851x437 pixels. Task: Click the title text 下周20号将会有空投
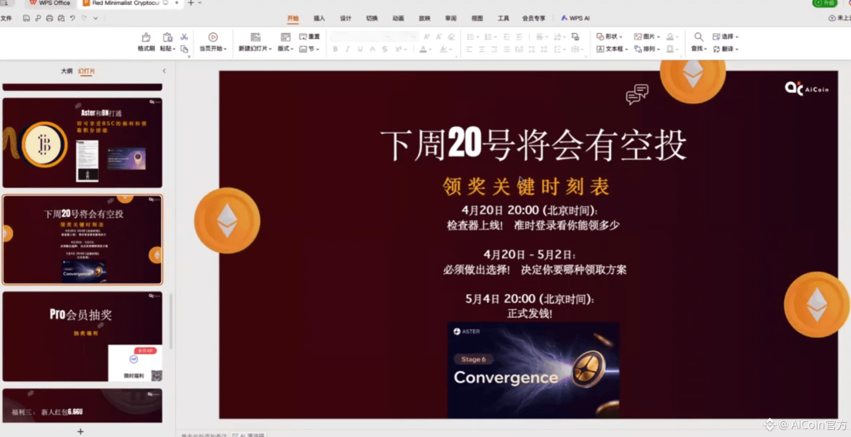pyautogui.click(x=533, y=144)
